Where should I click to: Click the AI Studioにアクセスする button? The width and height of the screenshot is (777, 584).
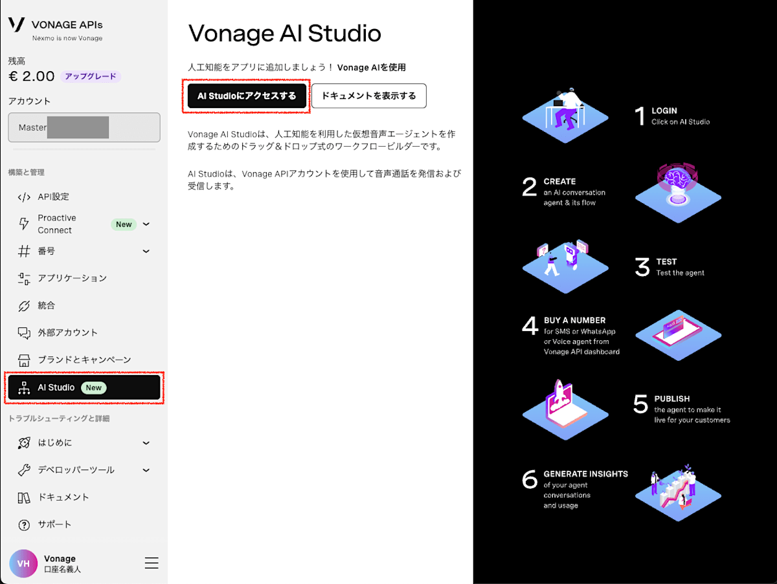[247, 96]
